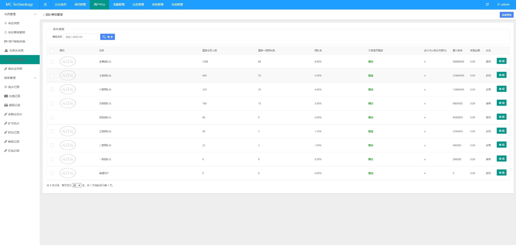Click the refresh icon in top bar
The width and height of the screenshot is (516, 245).
click(x=487, y=5)
